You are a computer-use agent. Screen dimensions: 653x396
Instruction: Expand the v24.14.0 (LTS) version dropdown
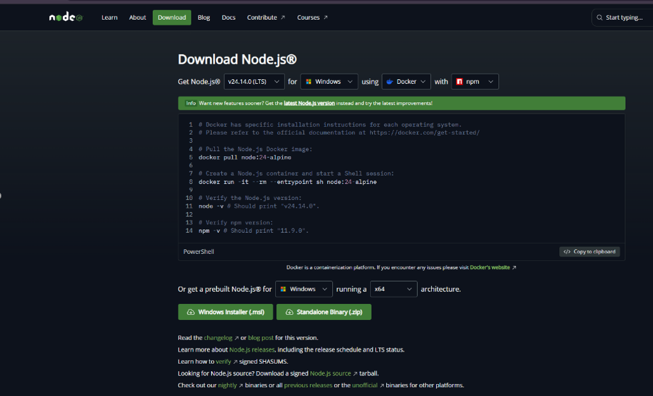[x=254, y=82]
